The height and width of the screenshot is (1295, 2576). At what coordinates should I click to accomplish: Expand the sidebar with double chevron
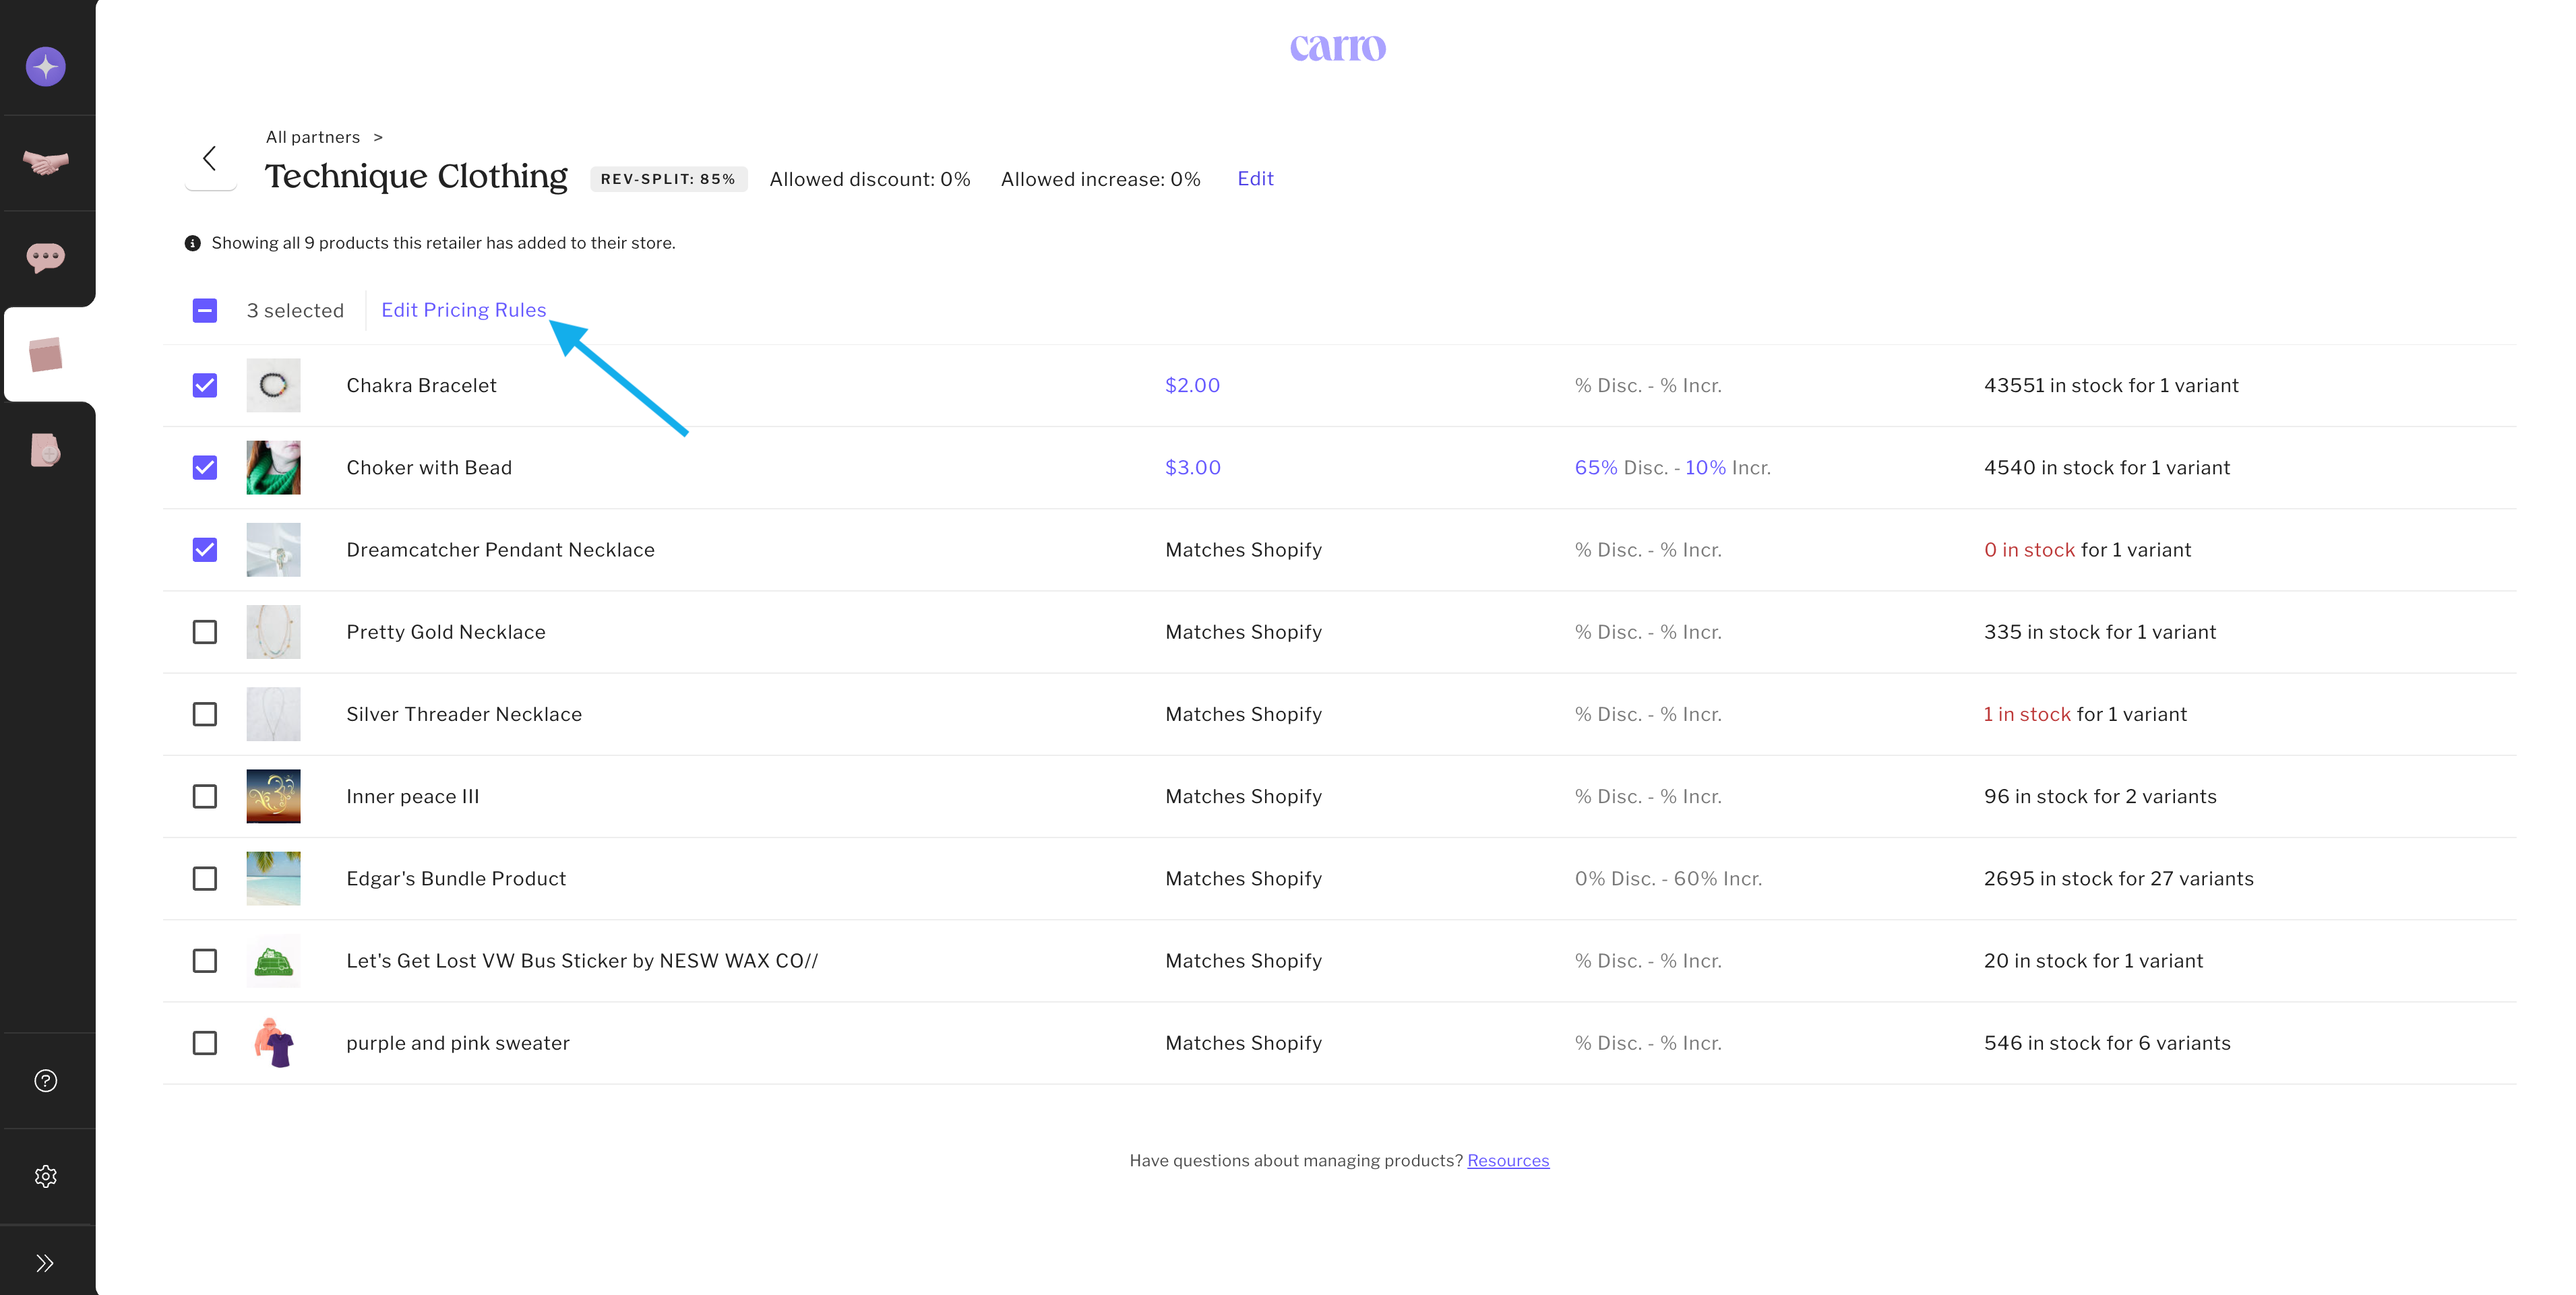pyautogui.click(x=45, y=1263)
